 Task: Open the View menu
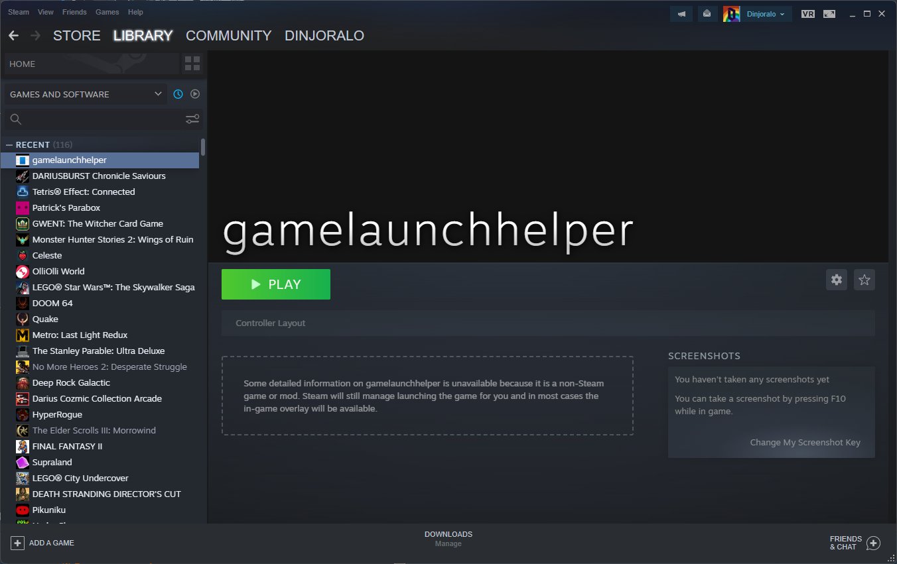tap(46, 12)
